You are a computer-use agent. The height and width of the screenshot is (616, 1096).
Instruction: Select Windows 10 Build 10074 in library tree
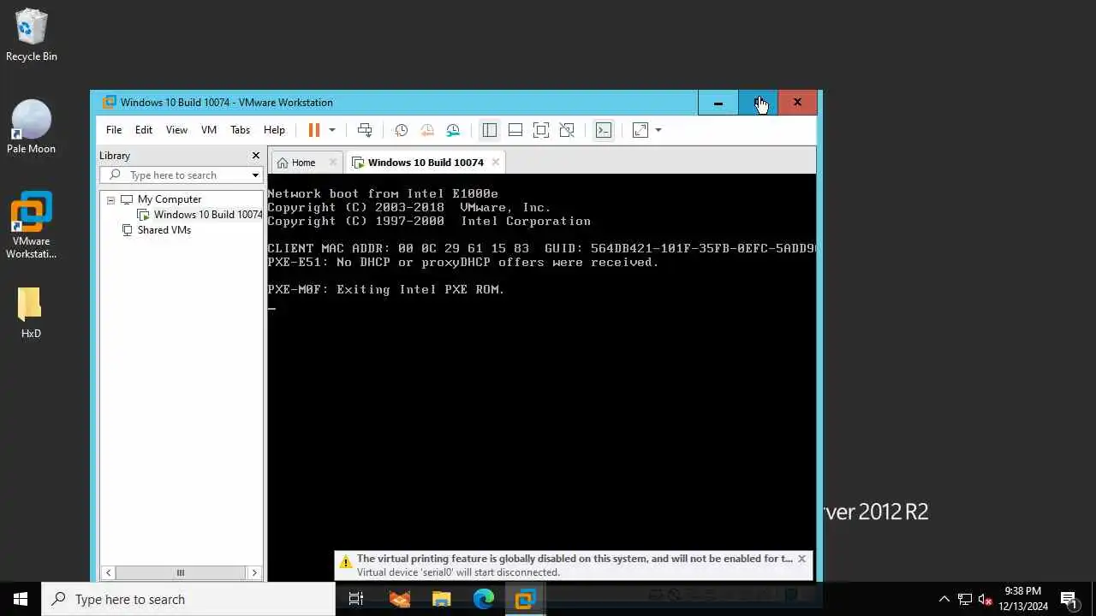click(208, 215)
